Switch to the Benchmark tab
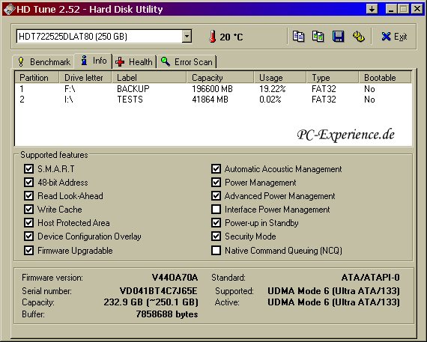This screenshot has height=342, width=427. [x=44, y=62]
